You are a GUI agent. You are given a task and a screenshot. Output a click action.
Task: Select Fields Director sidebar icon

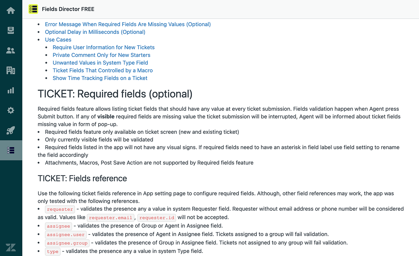coord(11,150)
